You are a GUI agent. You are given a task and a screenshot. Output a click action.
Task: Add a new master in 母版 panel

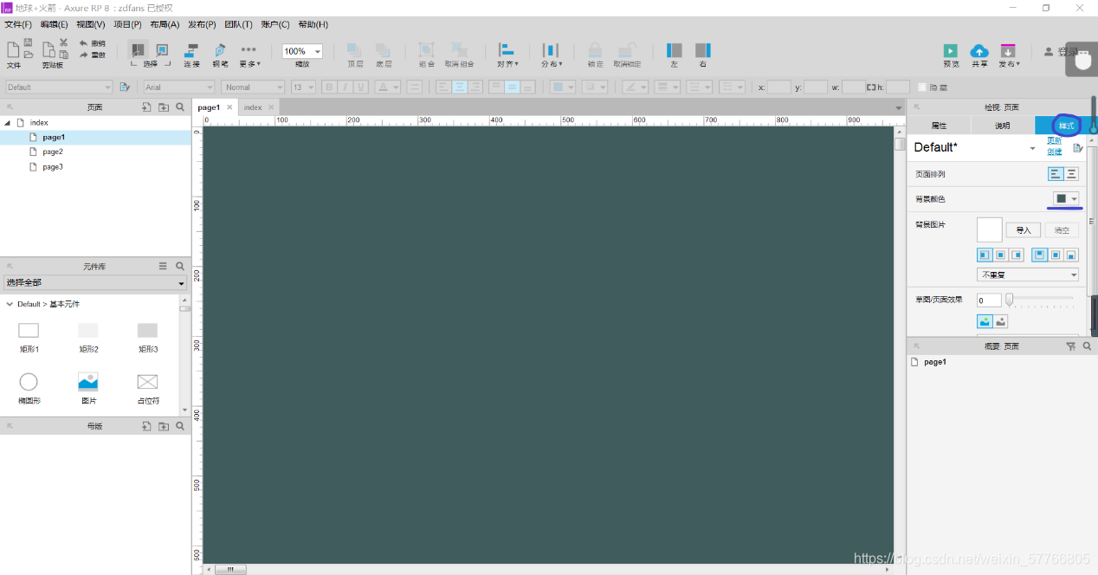pos(146,426)
